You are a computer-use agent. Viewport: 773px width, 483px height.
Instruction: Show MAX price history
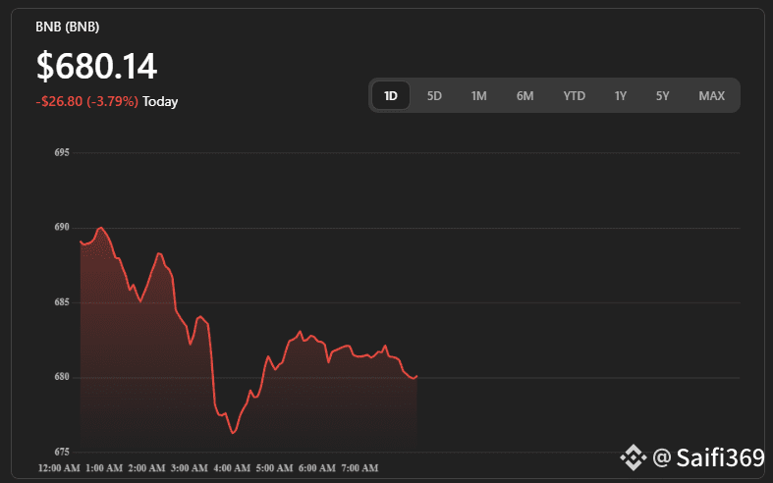pos(711,95)
